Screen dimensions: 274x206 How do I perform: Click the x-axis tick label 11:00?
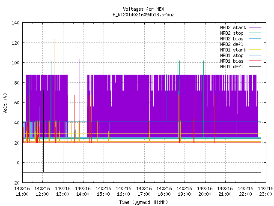(22, 194)
